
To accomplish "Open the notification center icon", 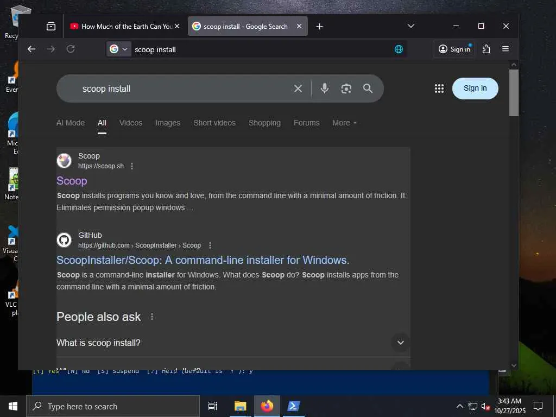I will point(538,406).
